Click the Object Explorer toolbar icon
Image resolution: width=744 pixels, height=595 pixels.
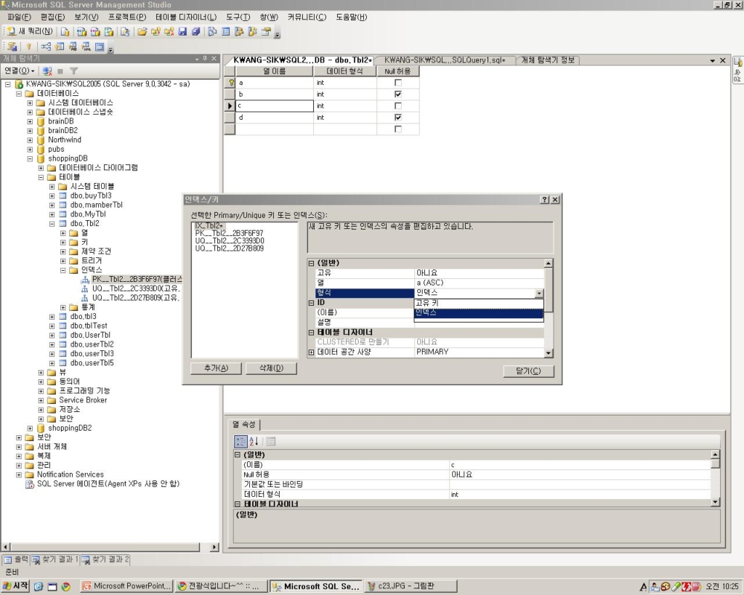pos(239,32)
